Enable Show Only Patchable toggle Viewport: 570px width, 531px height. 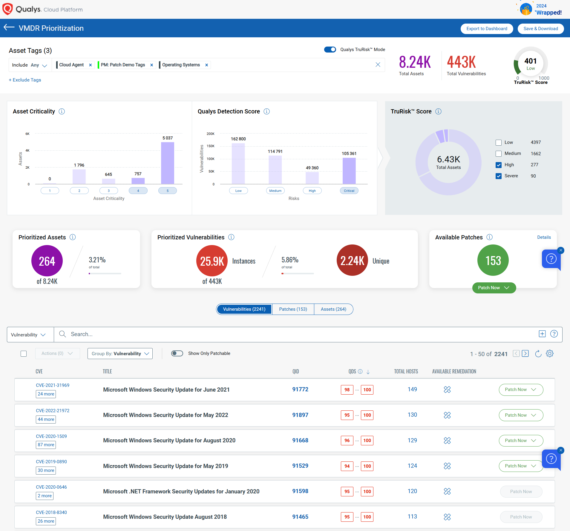click(177, 353)
